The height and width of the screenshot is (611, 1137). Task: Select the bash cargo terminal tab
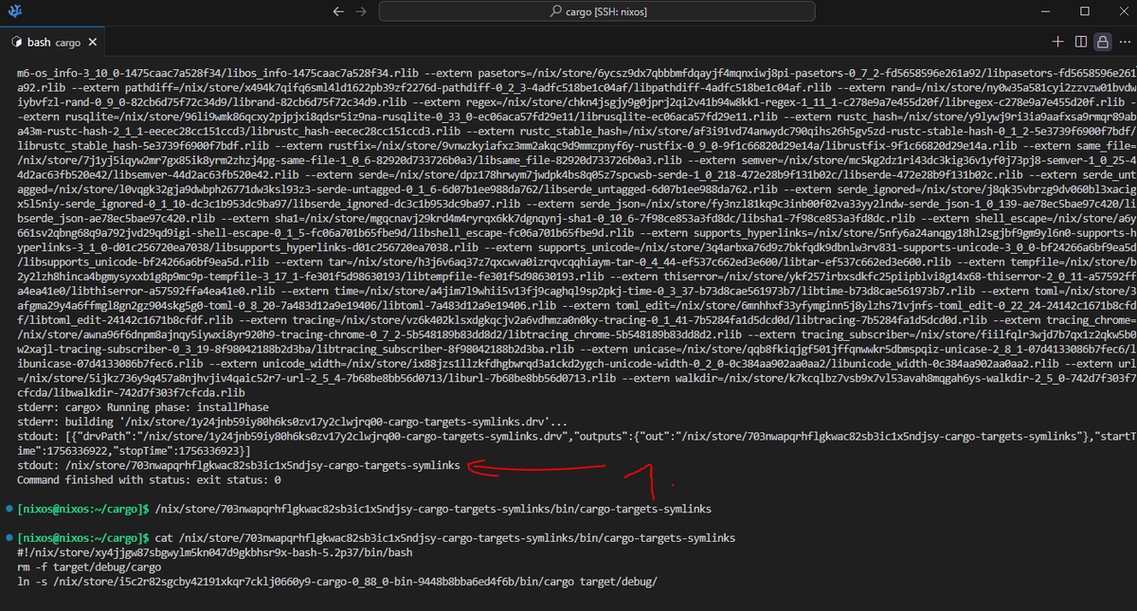pyautogui.click(x=52, y=42)
